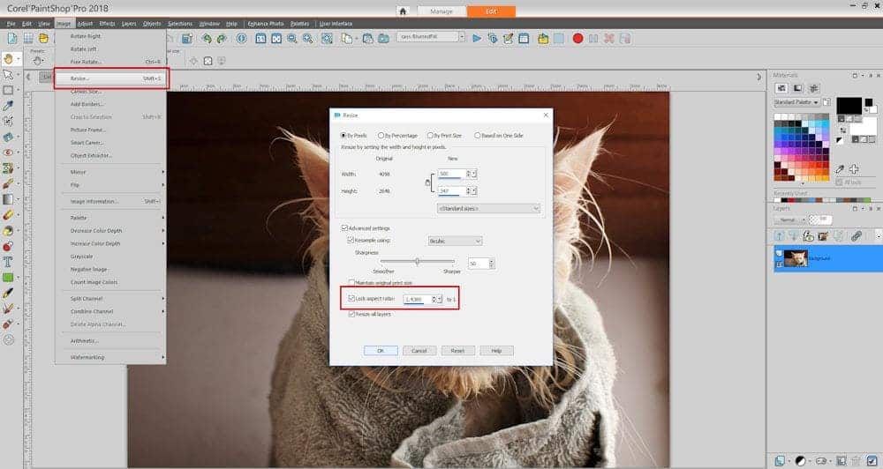Click the red Record Script button

tap(577, 39)
